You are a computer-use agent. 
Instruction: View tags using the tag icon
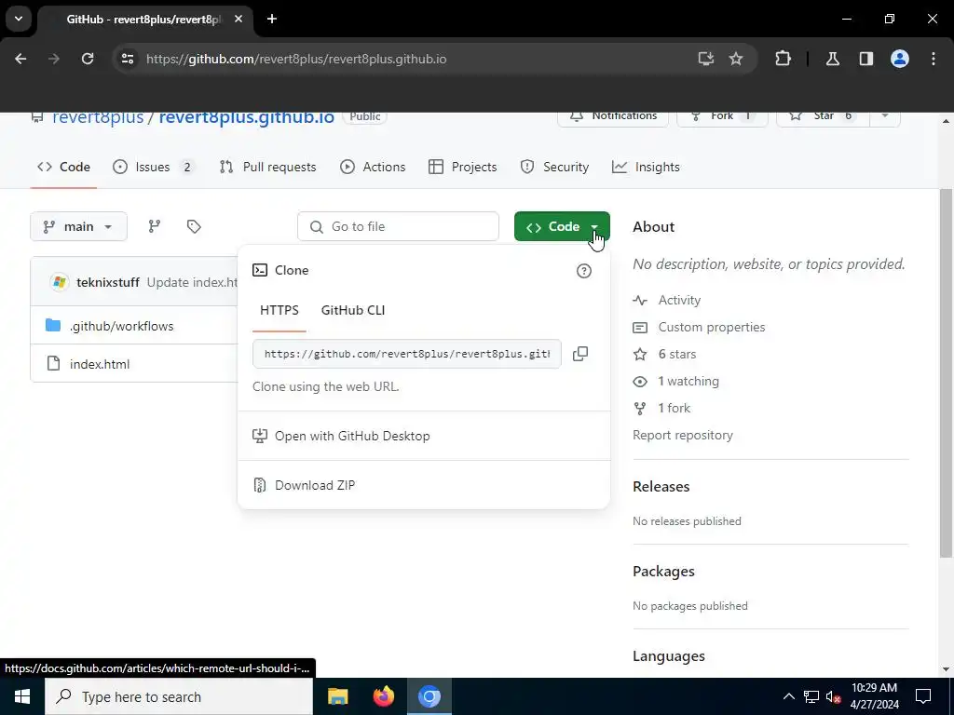(194, 226)
